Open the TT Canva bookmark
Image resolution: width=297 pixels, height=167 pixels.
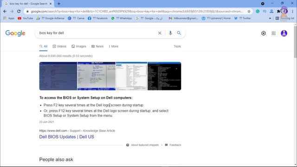pos(76,18)
